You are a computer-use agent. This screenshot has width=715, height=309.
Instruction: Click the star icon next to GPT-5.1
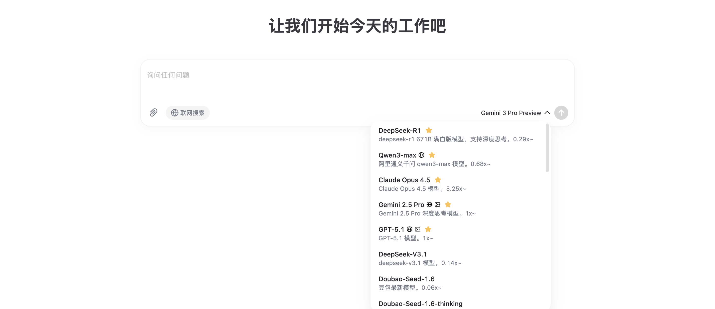coord(428,229)
